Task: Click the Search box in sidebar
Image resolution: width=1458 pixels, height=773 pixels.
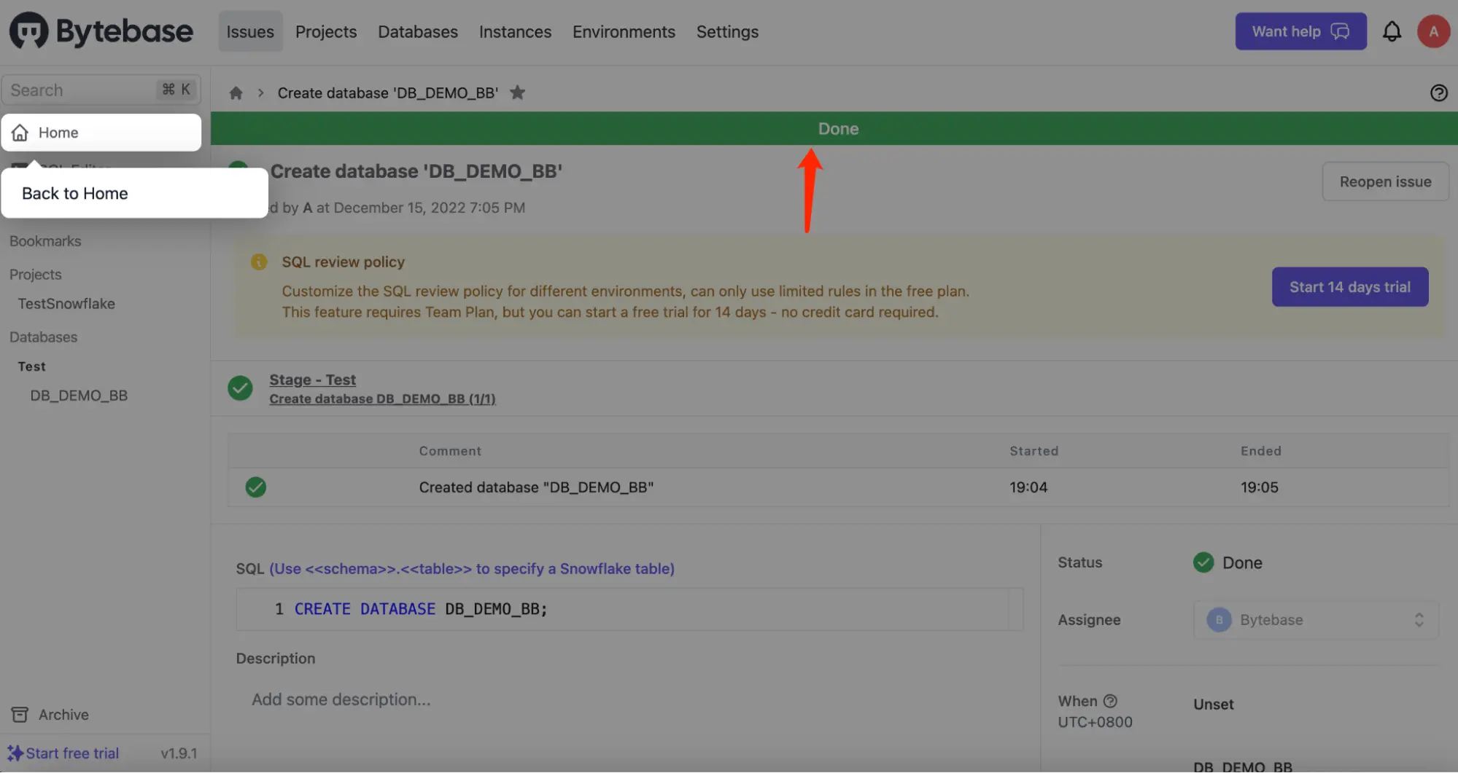Action: click(x=101, y=90)
